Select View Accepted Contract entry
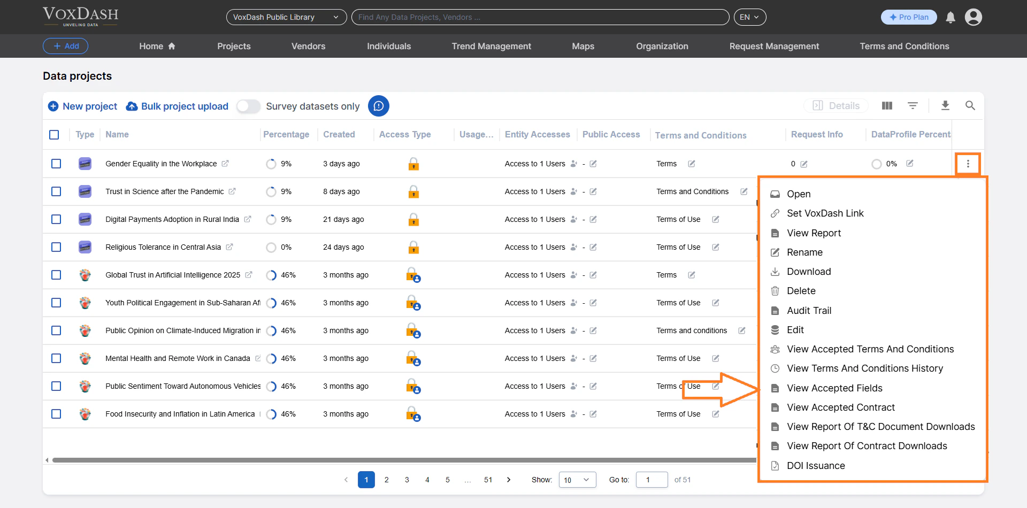Image resolution: width=1027 pixels, height=508 pixels. 872,407
